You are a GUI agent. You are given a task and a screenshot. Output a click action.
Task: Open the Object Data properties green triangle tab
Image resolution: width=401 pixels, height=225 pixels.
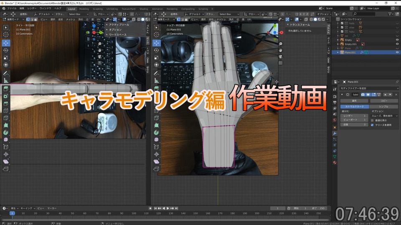coord(335,157)
